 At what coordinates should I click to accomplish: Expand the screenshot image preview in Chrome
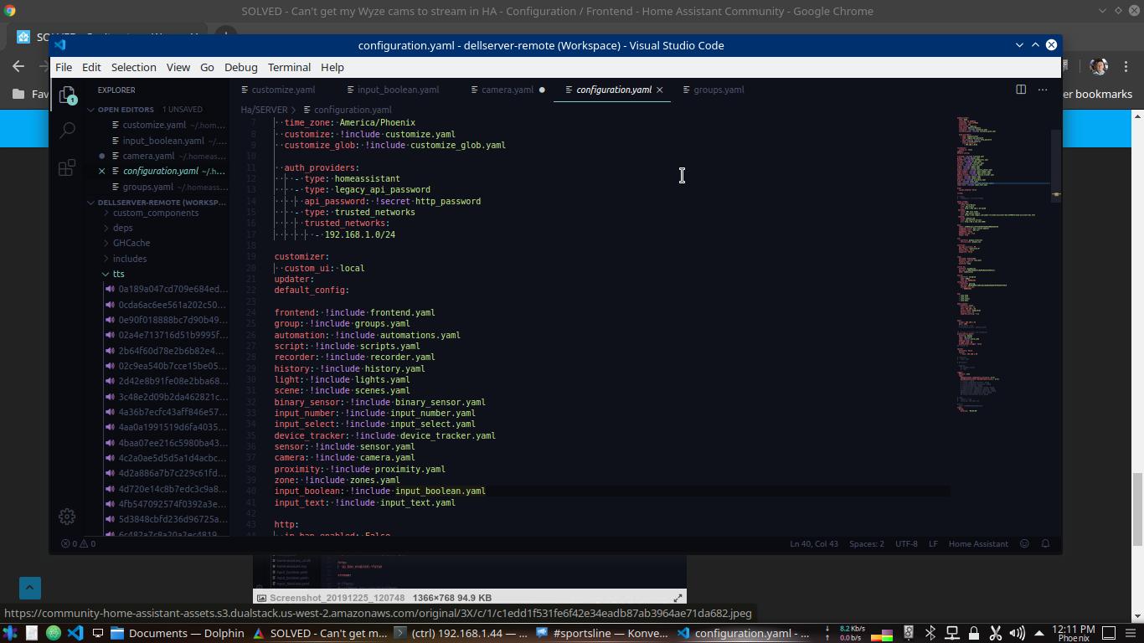point(678,598)
